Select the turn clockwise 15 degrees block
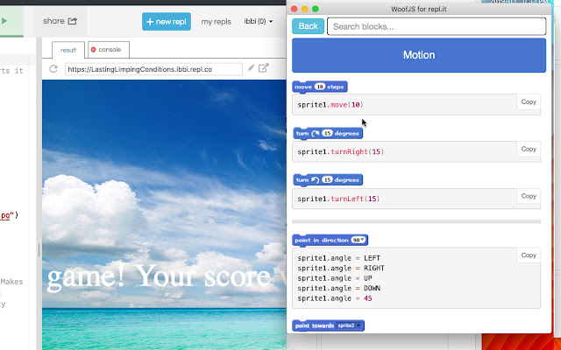561x350 pixels. 327,134
